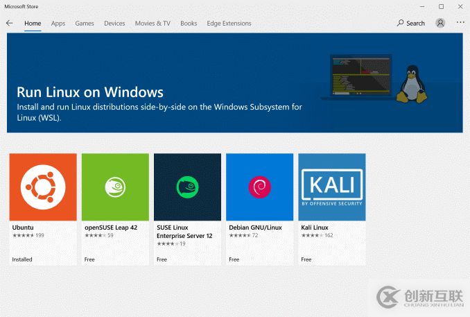
Task: Switch to the Apps tab
Action: pyautogui.click(x=58, y=24)
